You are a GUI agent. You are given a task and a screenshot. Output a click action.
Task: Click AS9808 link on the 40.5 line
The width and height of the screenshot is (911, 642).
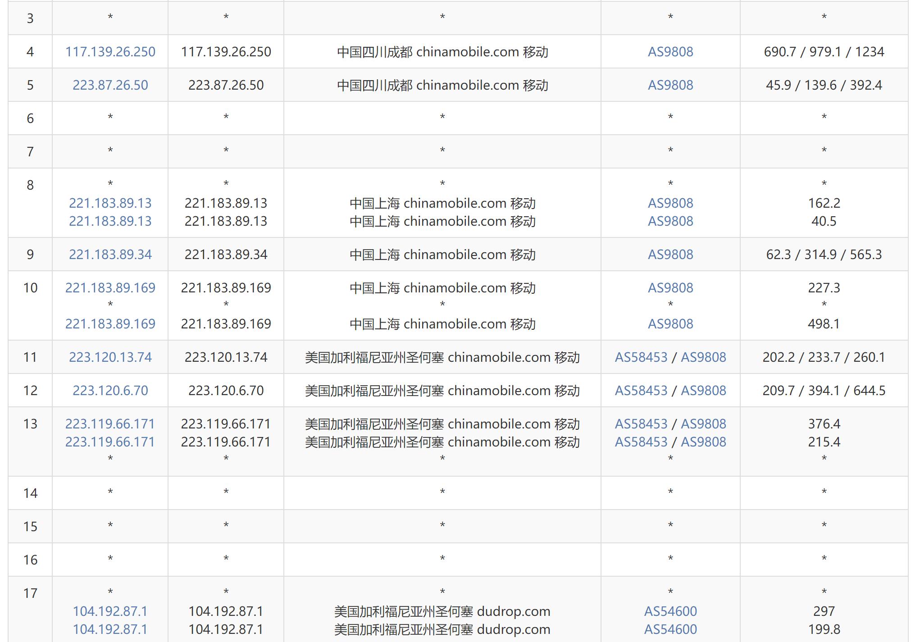(x=670, y=221)
